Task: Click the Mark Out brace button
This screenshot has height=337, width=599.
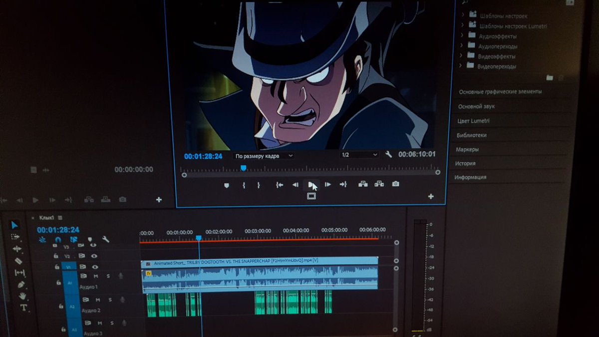Action: pos(259,185)
